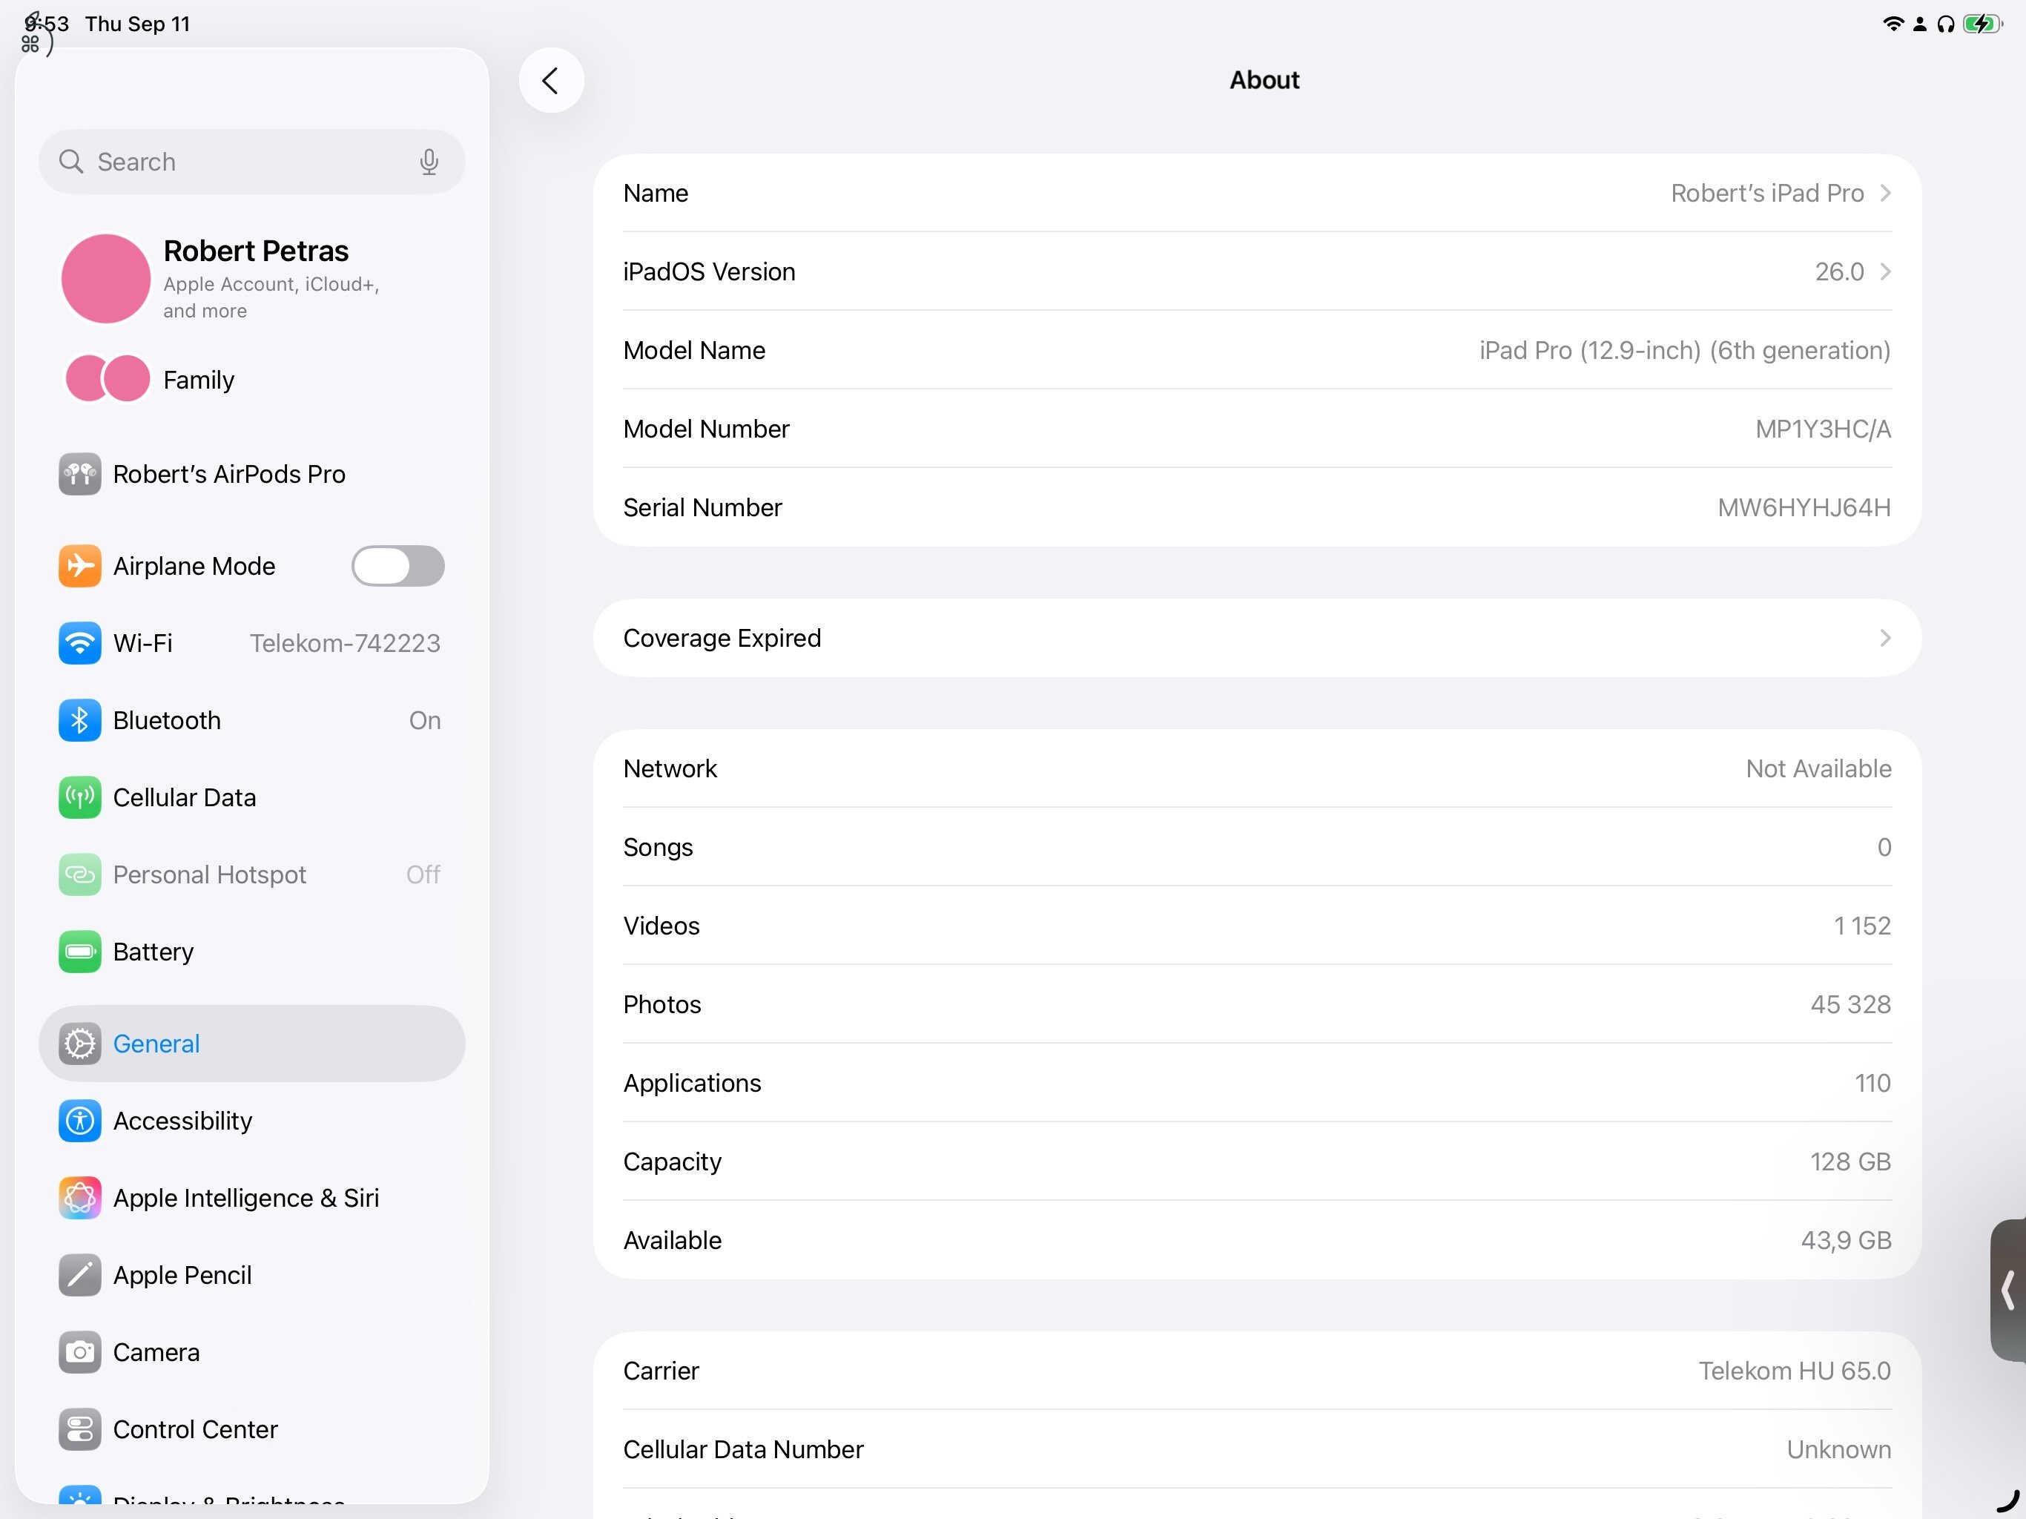The image size is (2026, 1519).
Task: Tap Cellular Data Number Unknown value
Action: pyautogui.click(x=1838, y=1450)
